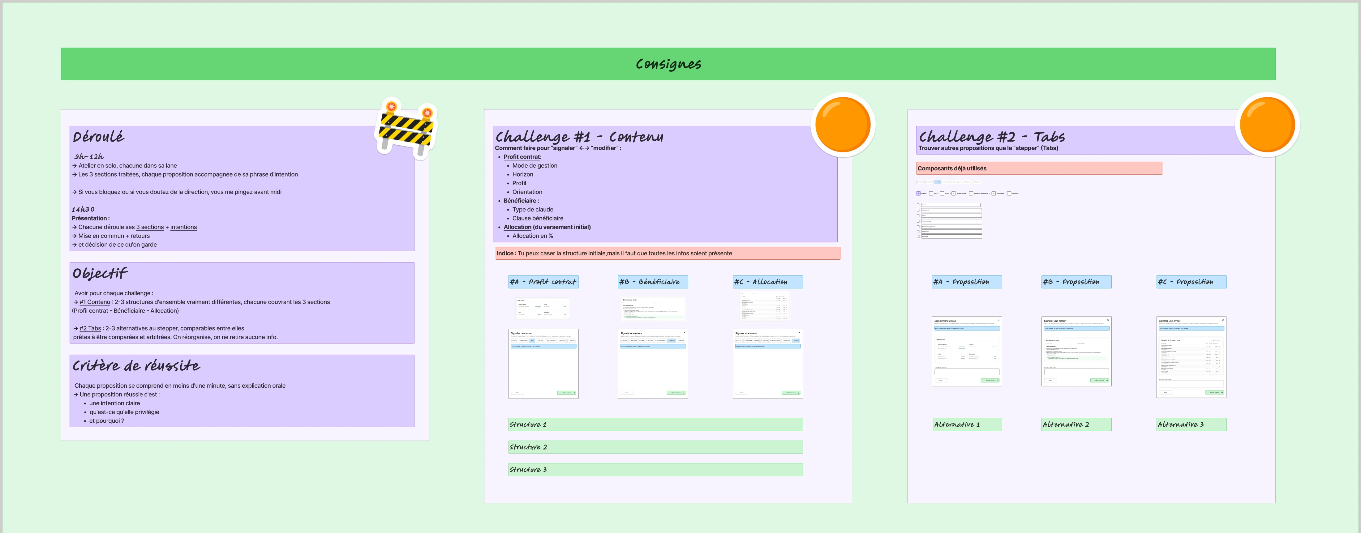1361x533 pixels.
Task: Select the Structure 1 bar
Action: click(x=656, y=425)
